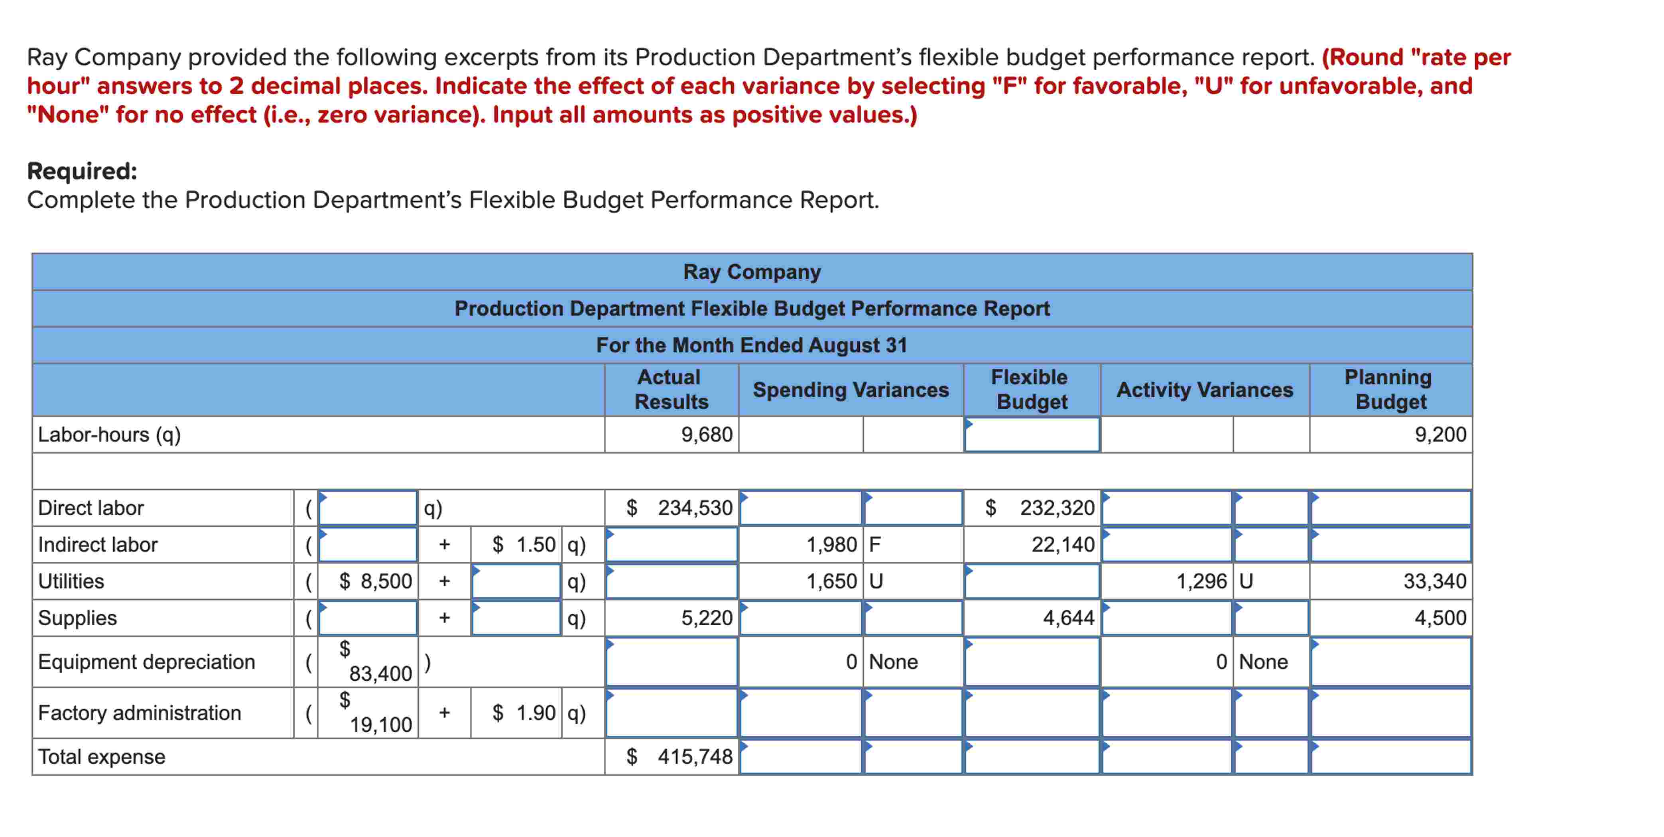The width and height of the screenshot is (1664, 837).
Task: Click Utilities flexible budget input field
Action: coord(1032,581)
